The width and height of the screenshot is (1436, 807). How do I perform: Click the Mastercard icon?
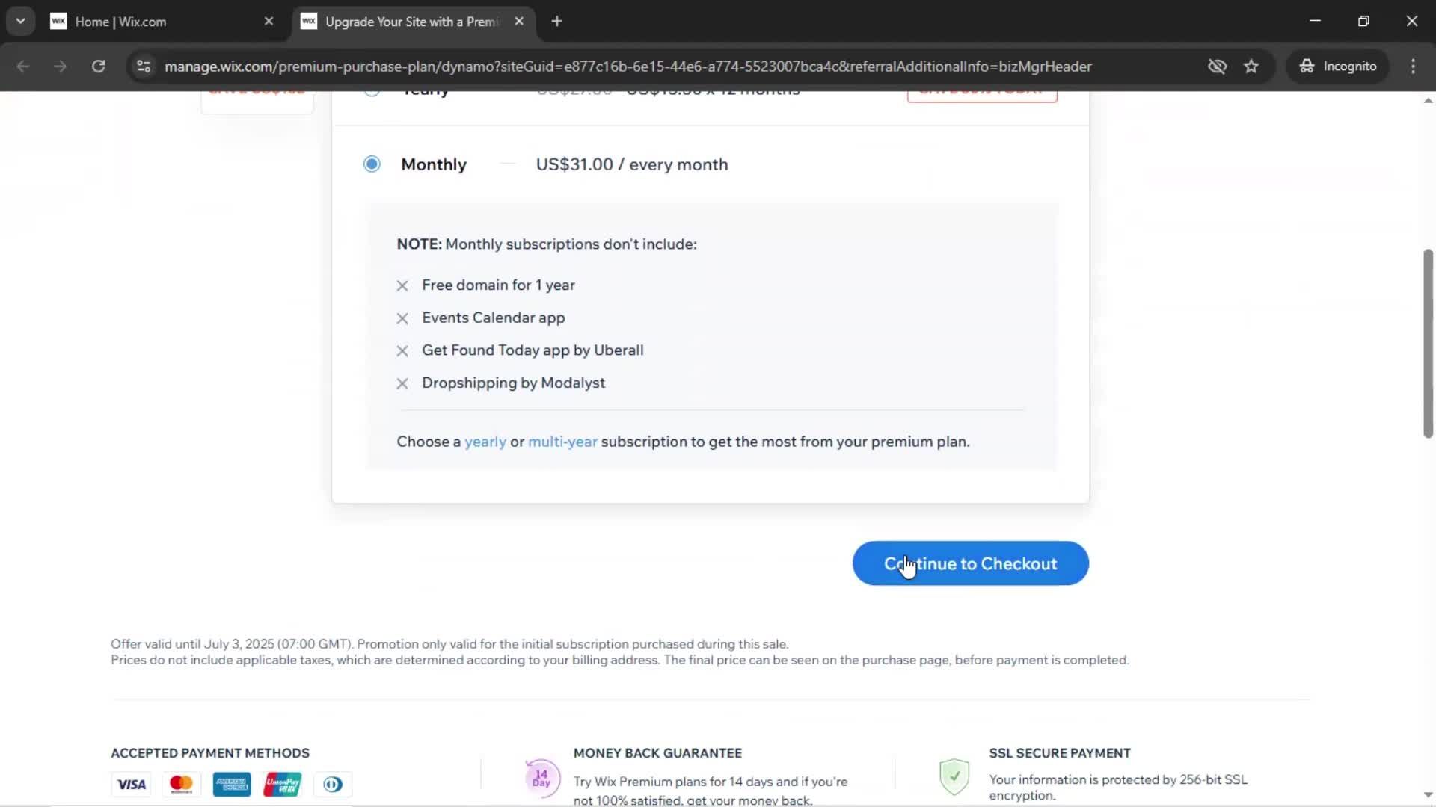[181, 785]
